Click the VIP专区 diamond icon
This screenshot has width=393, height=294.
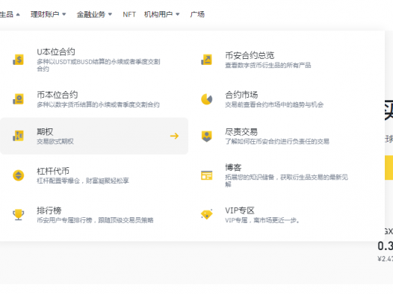coord(206,214)
